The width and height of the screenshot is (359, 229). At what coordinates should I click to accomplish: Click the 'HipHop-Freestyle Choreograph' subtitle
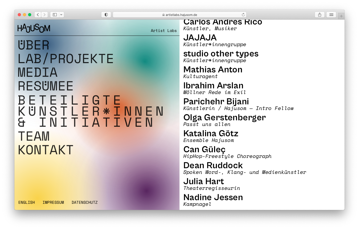pyautogui.click(x=227, y=156)
